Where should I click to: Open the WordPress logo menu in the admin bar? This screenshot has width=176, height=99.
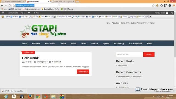(3, 13)
